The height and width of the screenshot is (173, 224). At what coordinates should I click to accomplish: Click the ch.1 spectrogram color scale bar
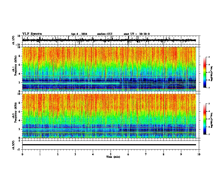pos(205,72)
